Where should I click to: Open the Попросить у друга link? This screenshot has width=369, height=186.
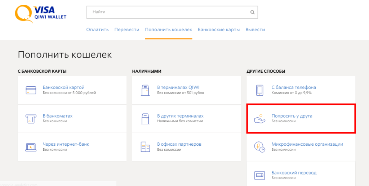(292, 116)
